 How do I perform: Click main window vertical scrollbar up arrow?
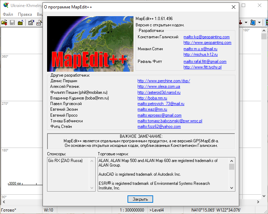click(x=264, y=31)
